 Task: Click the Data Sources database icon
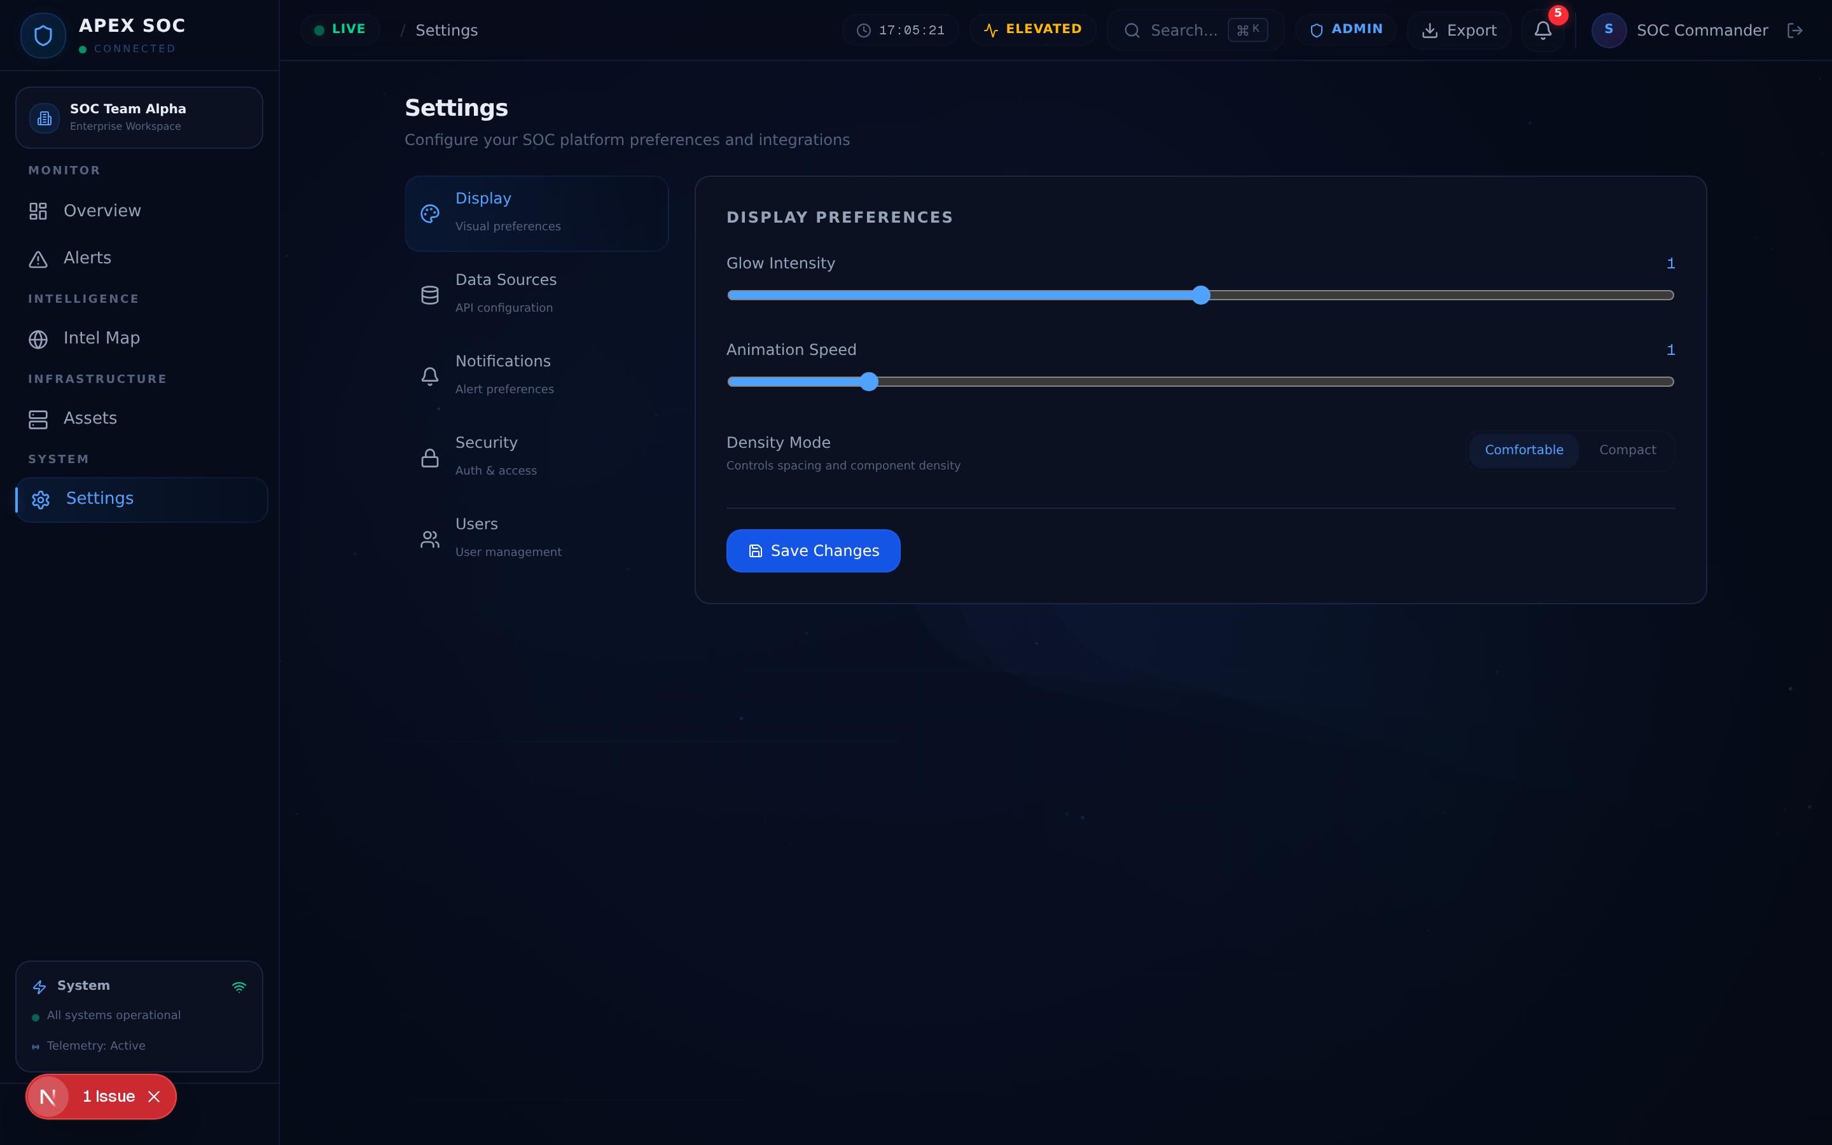pyautogui.click(x=430, y=295)
